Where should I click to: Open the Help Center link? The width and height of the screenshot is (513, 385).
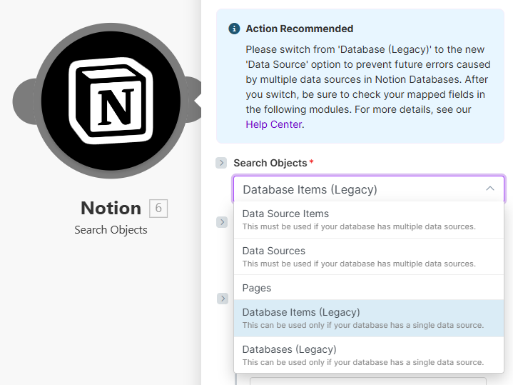[273, 124]
